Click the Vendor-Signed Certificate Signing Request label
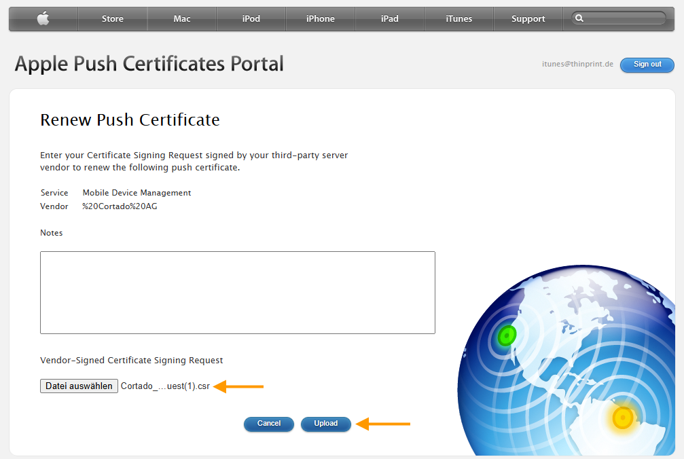This screenshot has width=684, height=459. (x=131, y=361)
